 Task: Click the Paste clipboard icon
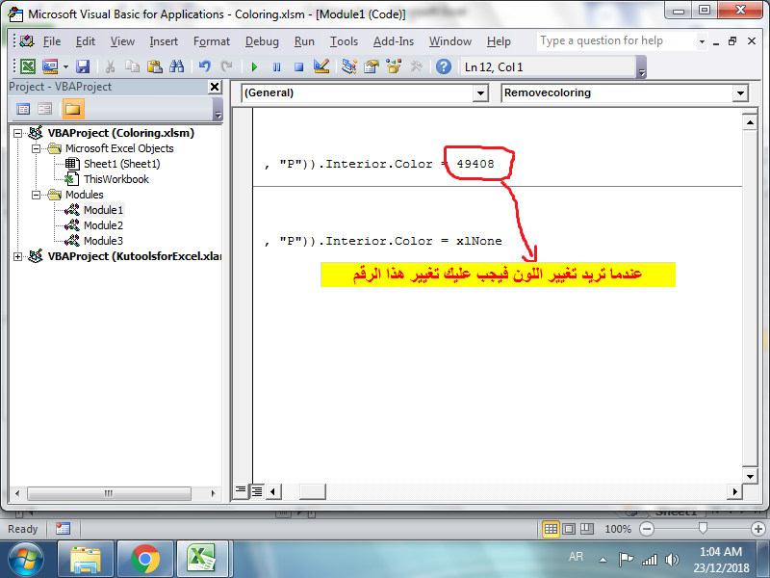click(154, 66)
